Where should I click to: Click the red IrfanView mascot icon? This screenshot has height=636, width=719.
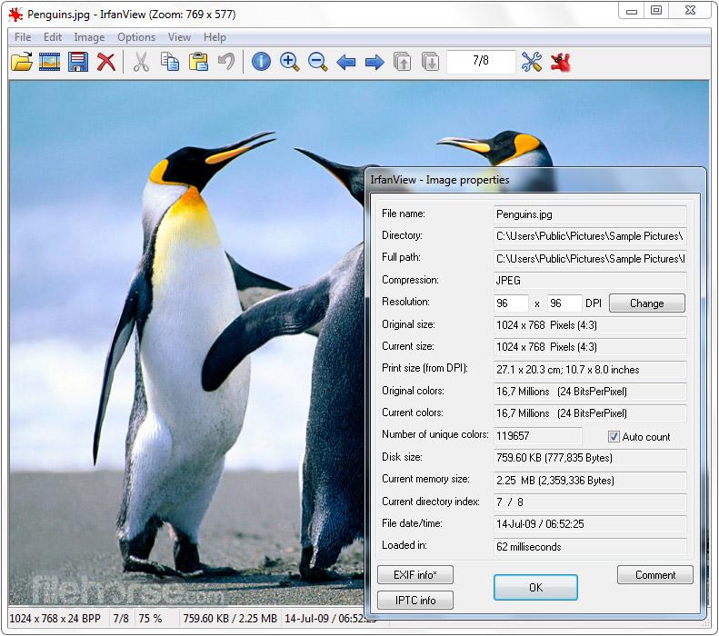[560, 62]
